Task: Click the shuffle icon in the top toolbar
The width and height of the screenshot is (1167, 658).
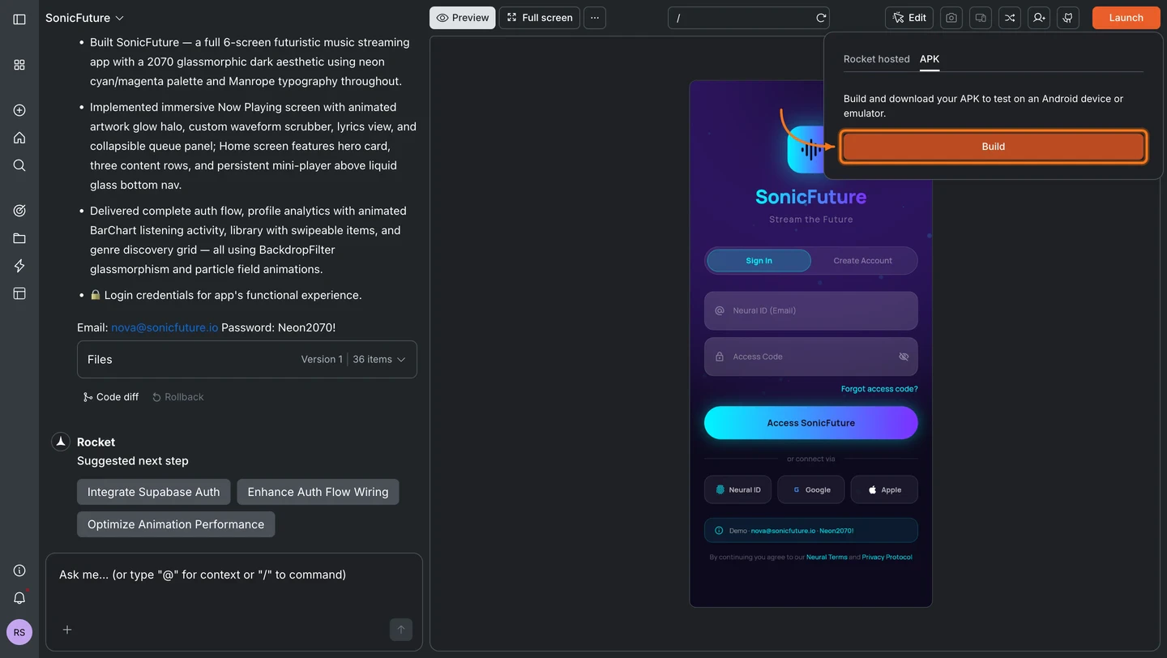Action: (1009, 17)
